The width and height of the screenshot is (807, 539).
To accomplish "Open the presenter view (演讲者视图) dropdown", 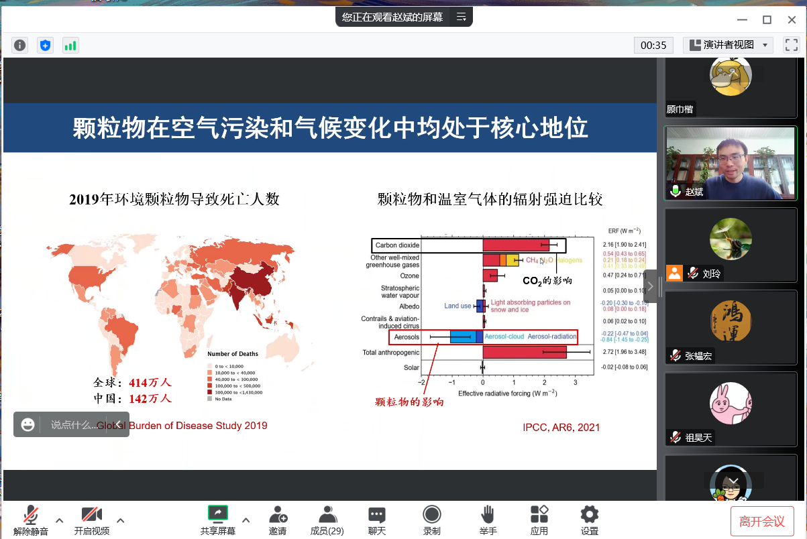I will click(x=728, y=45).
